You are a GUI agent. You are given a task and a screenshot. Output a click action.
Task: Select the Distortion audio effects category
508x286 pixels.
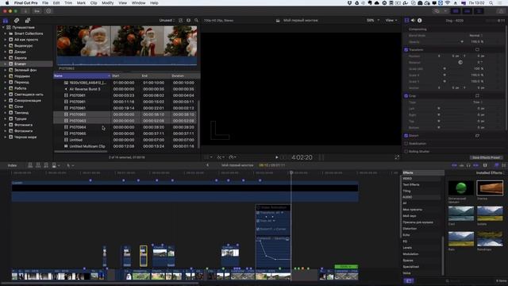[x=410, y=229]
